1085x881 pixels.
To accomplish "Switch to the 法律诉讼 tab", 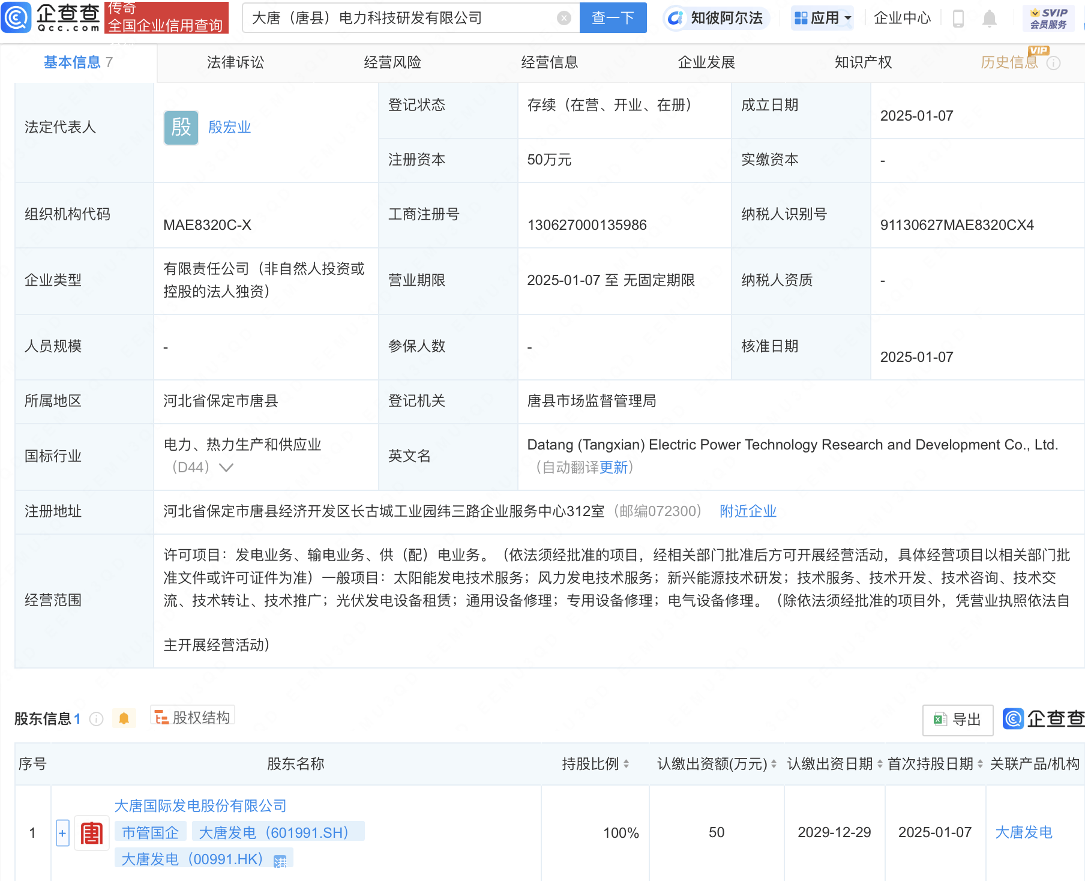I will pos(235,62).
